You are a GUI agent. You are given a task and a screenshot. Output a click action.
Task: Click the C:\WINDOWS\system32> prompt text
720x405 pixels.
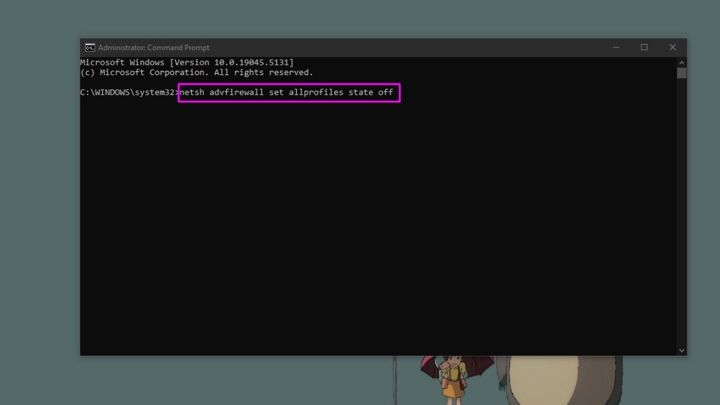click(x=130, y=92)
